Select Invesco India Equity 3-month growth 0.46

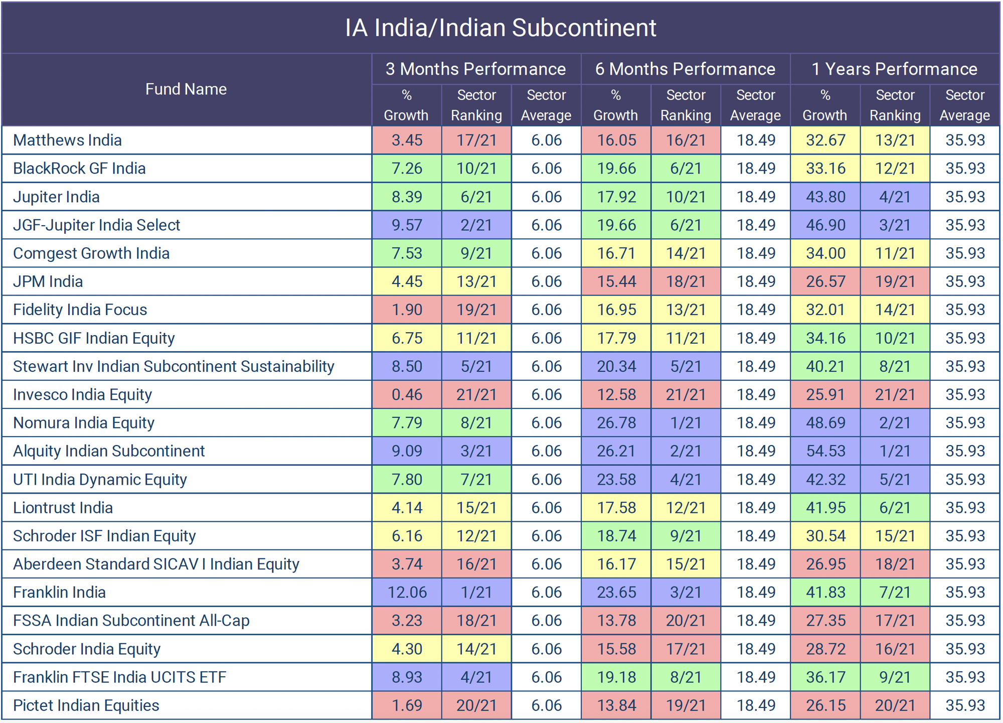pyautogui.click(x=407, y=394)
